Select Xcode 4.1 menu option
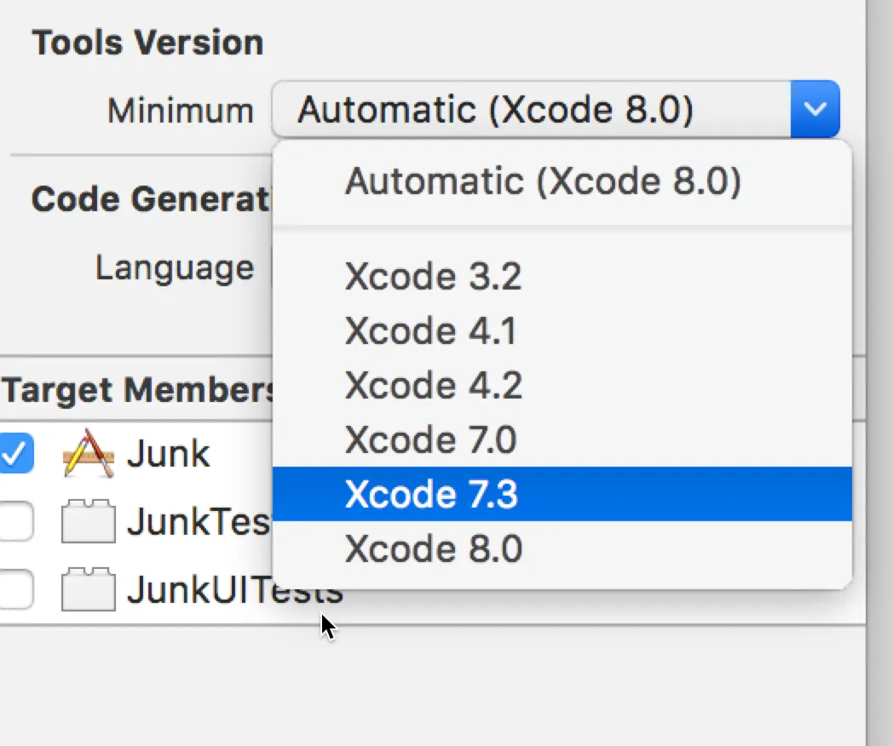893x746 pixels. tap(430, 331)
